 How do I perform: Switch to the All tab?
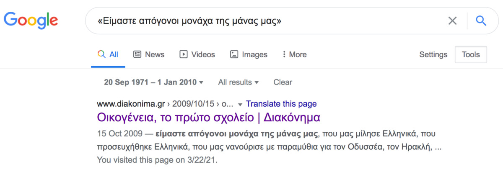coord(108,54)
